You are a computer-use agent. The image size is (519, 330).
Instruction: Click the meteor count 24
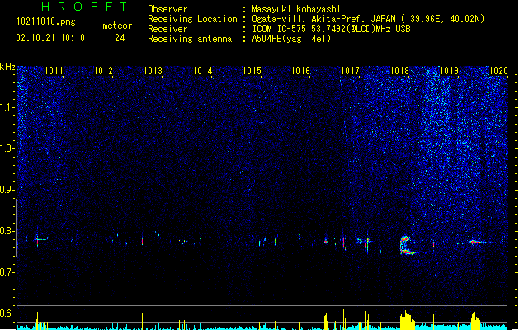120,38
